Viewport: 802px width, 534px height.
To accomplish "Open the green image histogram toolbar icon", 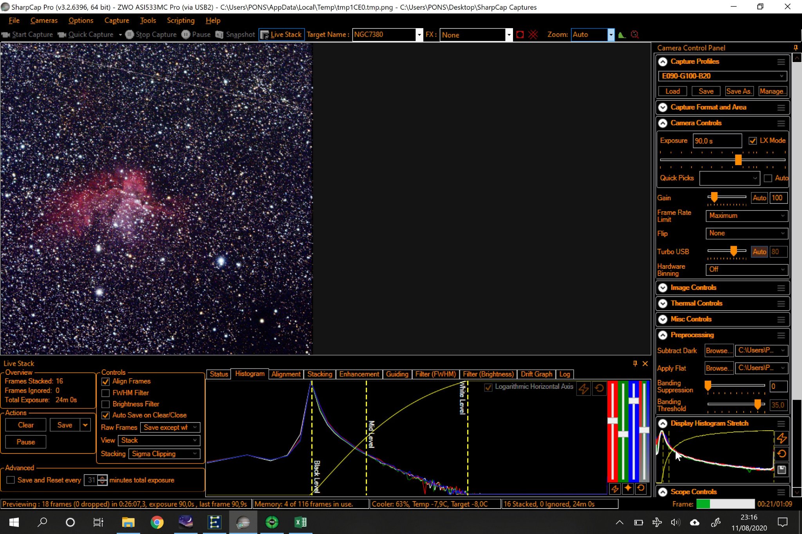I will pos(622,35).
